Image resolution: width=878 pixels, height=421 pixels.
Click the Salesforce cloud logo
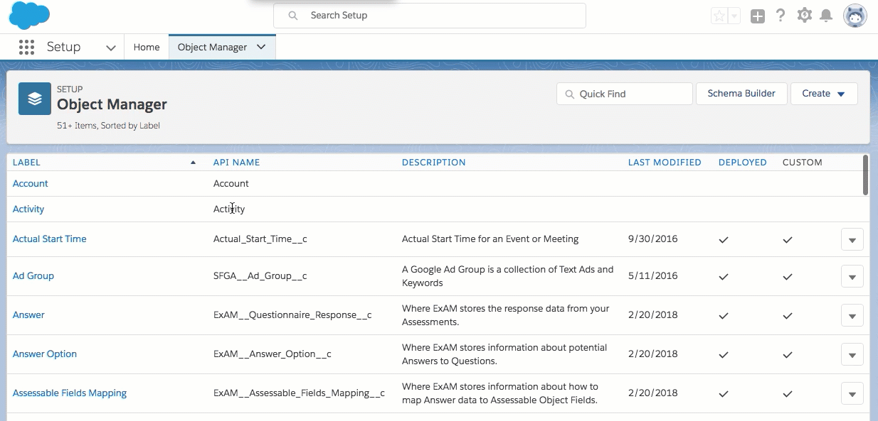tap(29, 16)
